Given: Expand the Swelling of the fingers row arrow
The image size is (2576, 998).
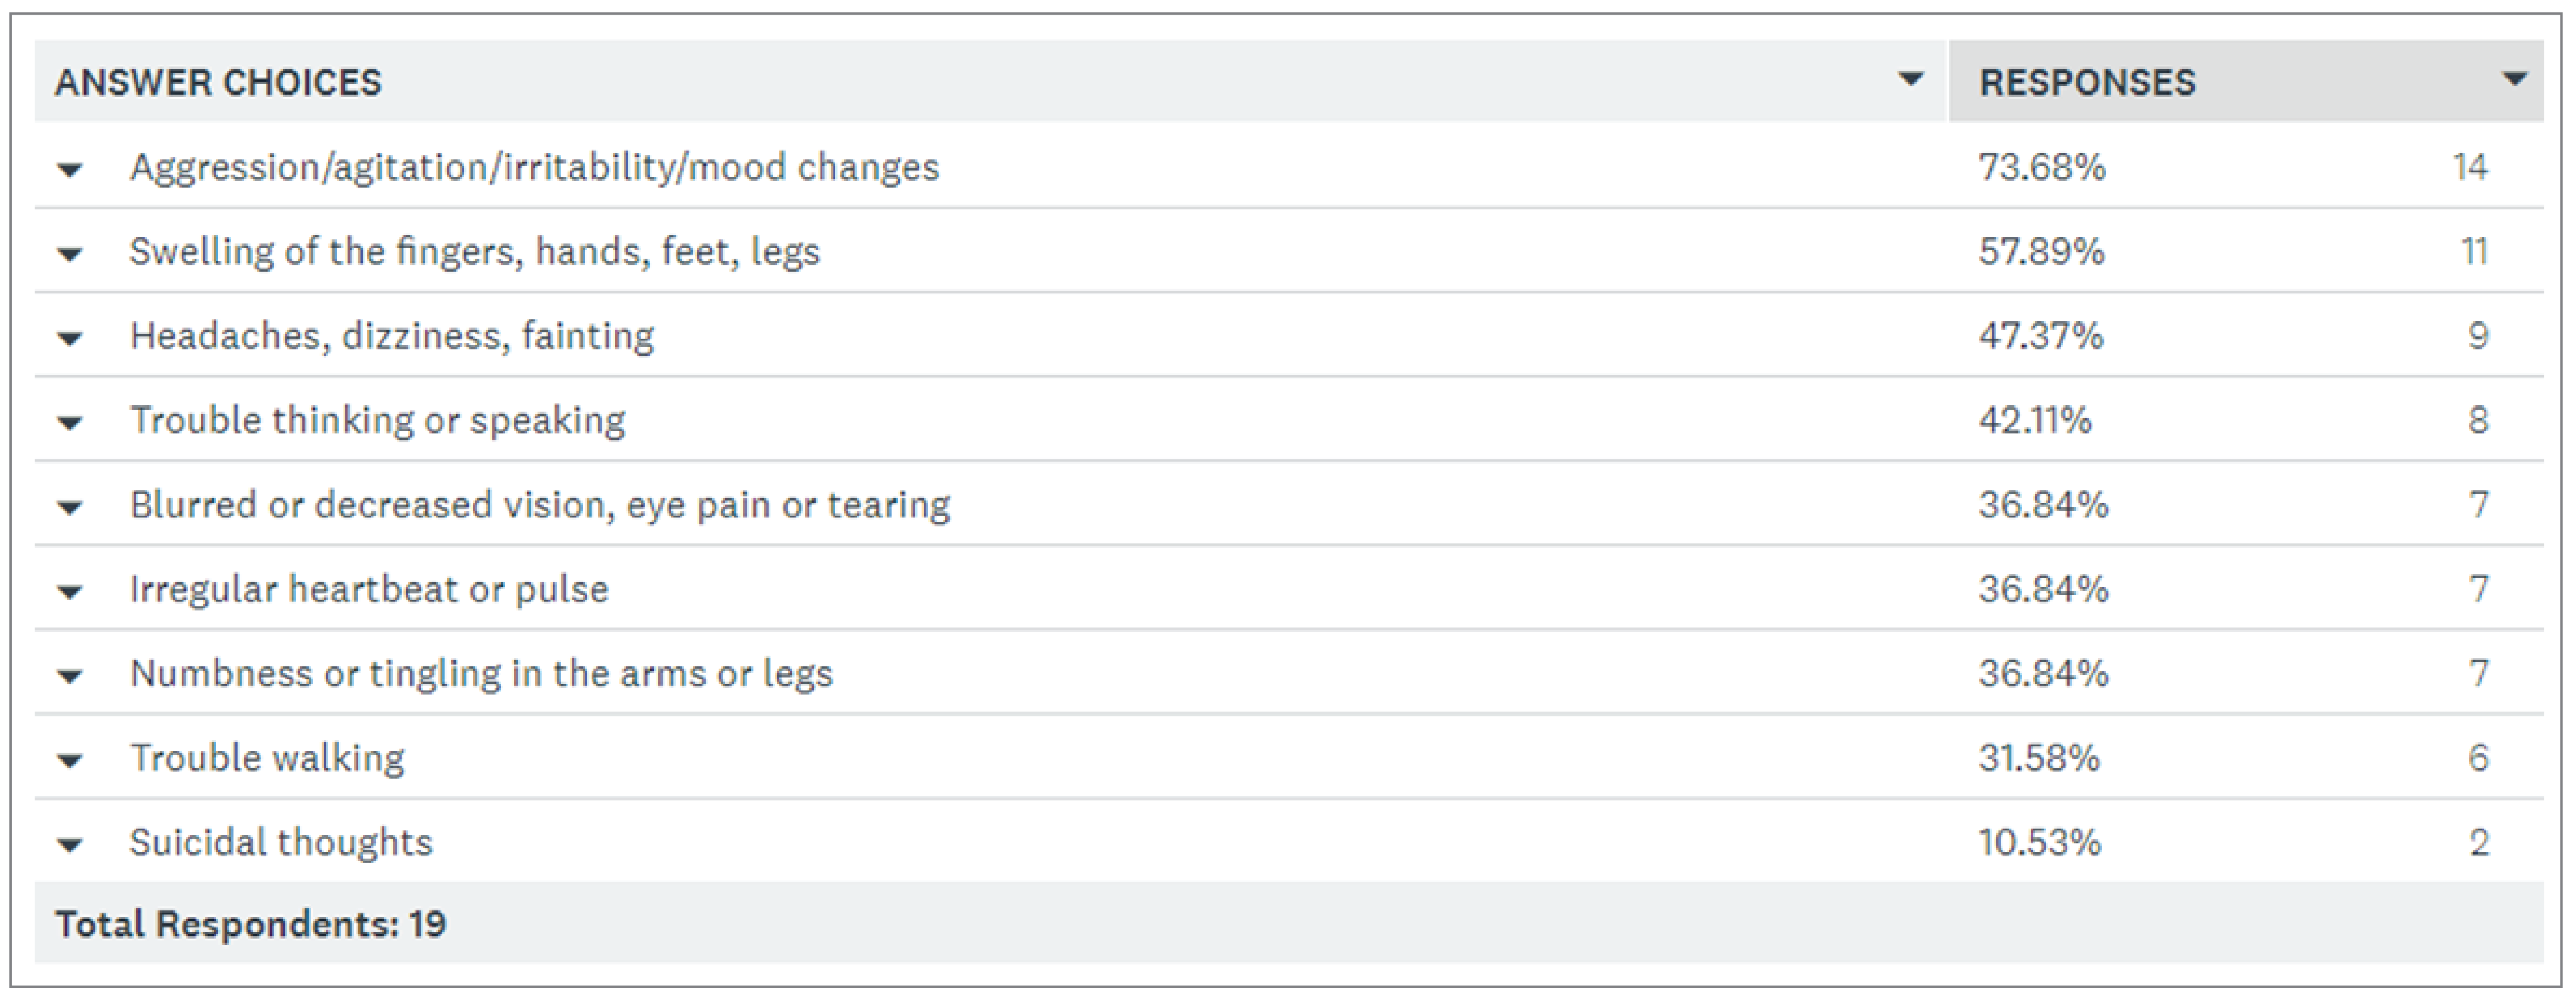Looking at the screenshot, I should pyautogui.click(x=70, y=254).
